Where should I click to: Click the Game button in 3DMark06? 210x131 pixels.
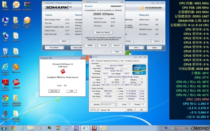pyautogui.click(x=155, y=47)
